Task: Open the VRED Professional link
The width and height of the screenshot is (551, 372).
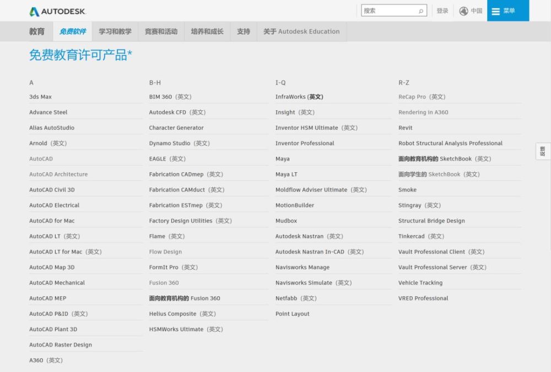Action: pyautogui.click(x=423, y=298)
